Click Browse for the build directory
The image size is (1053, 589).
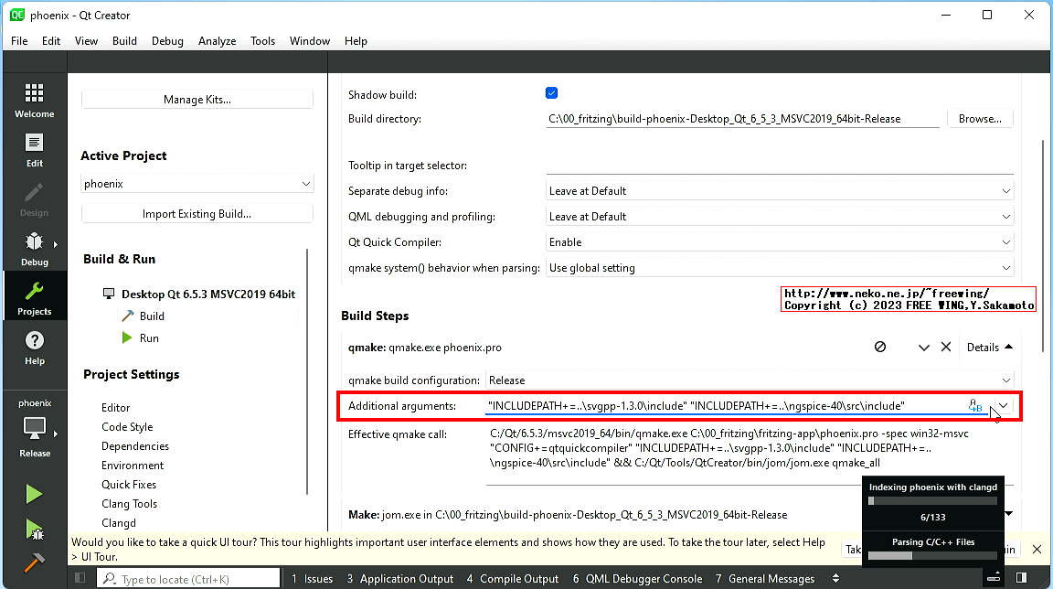(980, 118)
